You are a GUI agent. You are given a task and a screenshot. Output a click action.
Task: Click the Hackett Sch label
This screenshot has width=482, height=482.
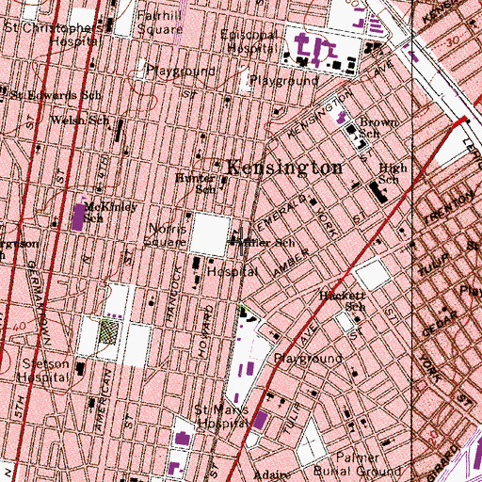[x=343, y=300]
